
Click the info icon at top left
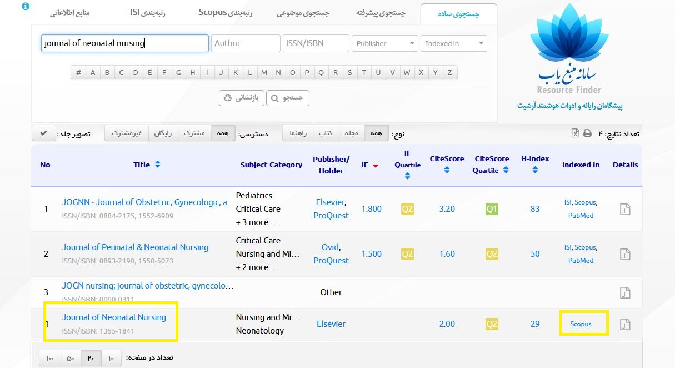tap(26, 7)
